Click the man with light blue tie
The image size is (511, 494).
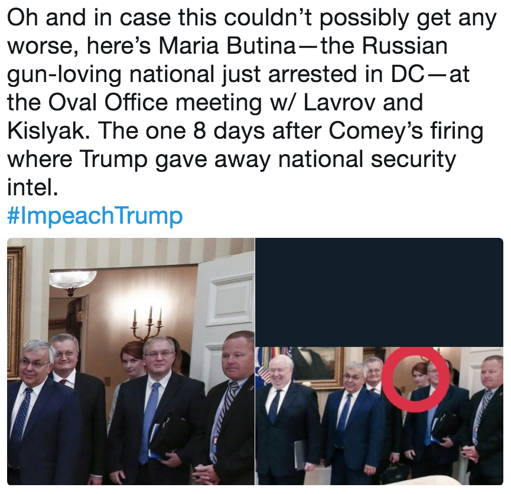pyautogui.click(x=157, y=411)
